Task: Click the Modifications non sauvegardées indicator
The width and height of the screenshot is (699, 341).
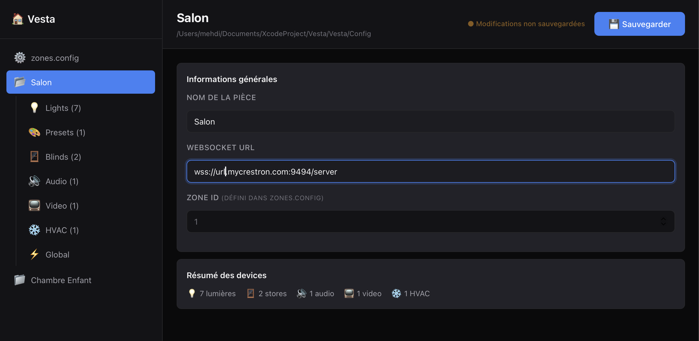Action: pos(526,24)
